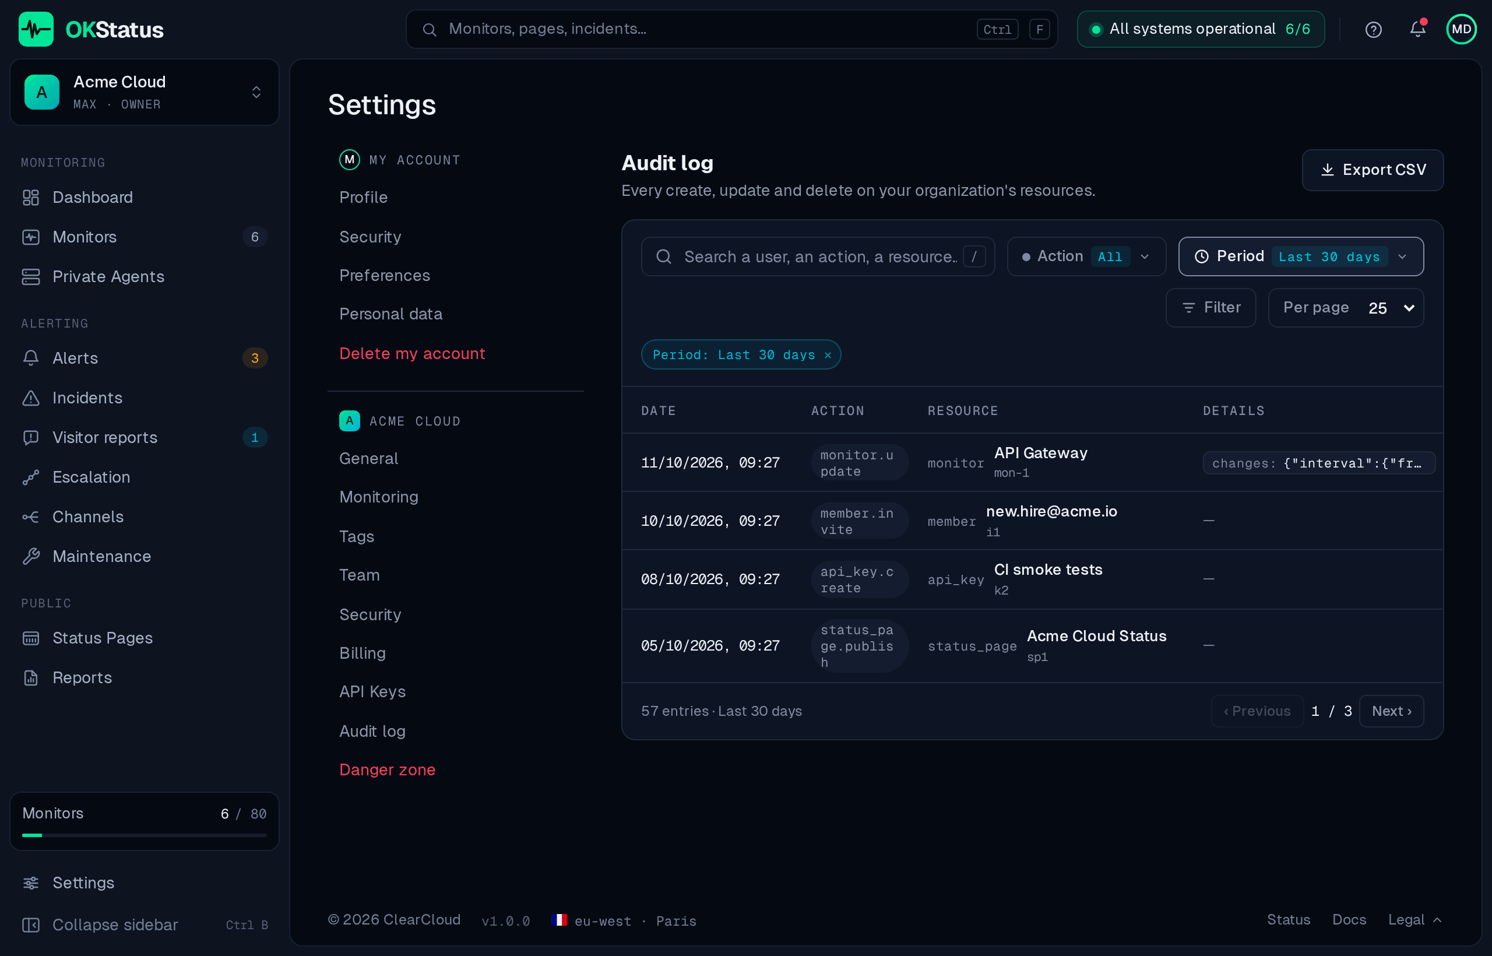The height and width of the screenshot is (956, 1492).
Task: Open the Billing settings section
Action: 363,653
